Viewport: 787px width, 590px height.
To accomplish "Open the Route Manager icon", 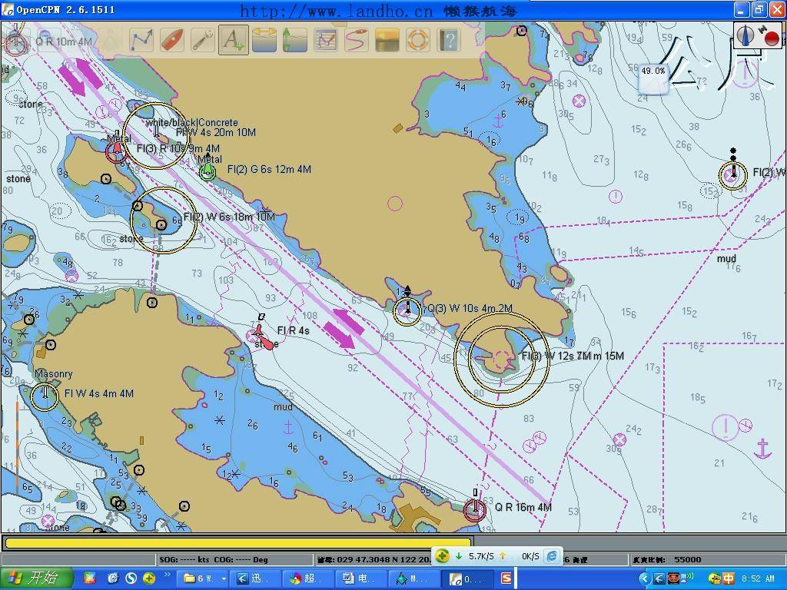I will coord(326,40).
